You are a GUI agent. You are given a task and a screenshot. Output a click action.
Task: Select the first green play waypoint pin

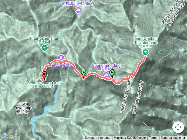(84, 74)
